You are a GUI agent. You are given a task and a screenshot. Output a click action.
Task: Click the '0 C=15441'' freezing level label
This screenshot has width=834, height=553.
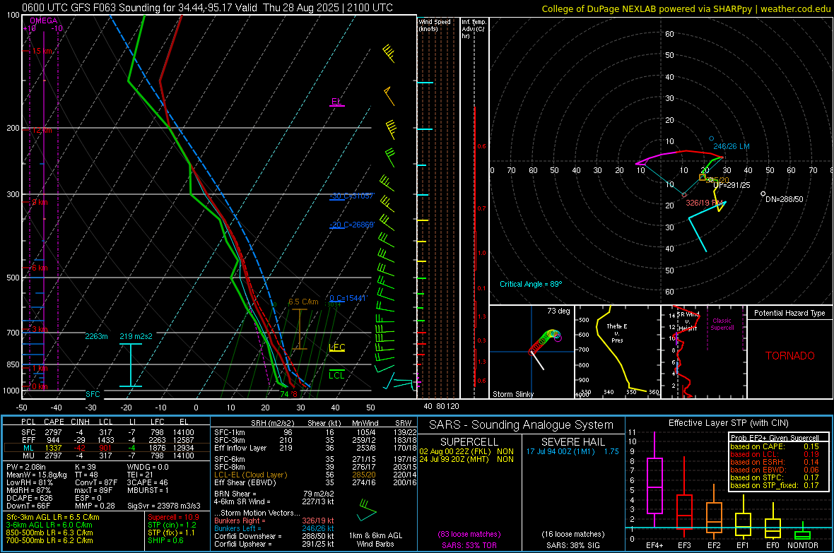348,298
